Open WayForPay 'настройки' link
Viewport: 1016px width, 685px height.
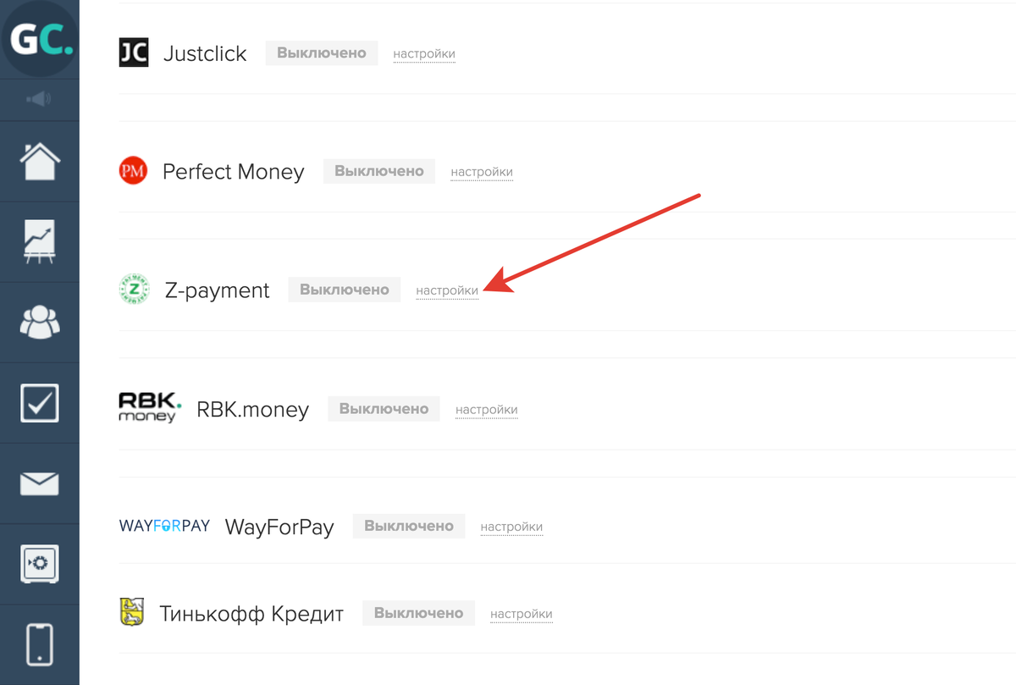click(x=511, y=527)
